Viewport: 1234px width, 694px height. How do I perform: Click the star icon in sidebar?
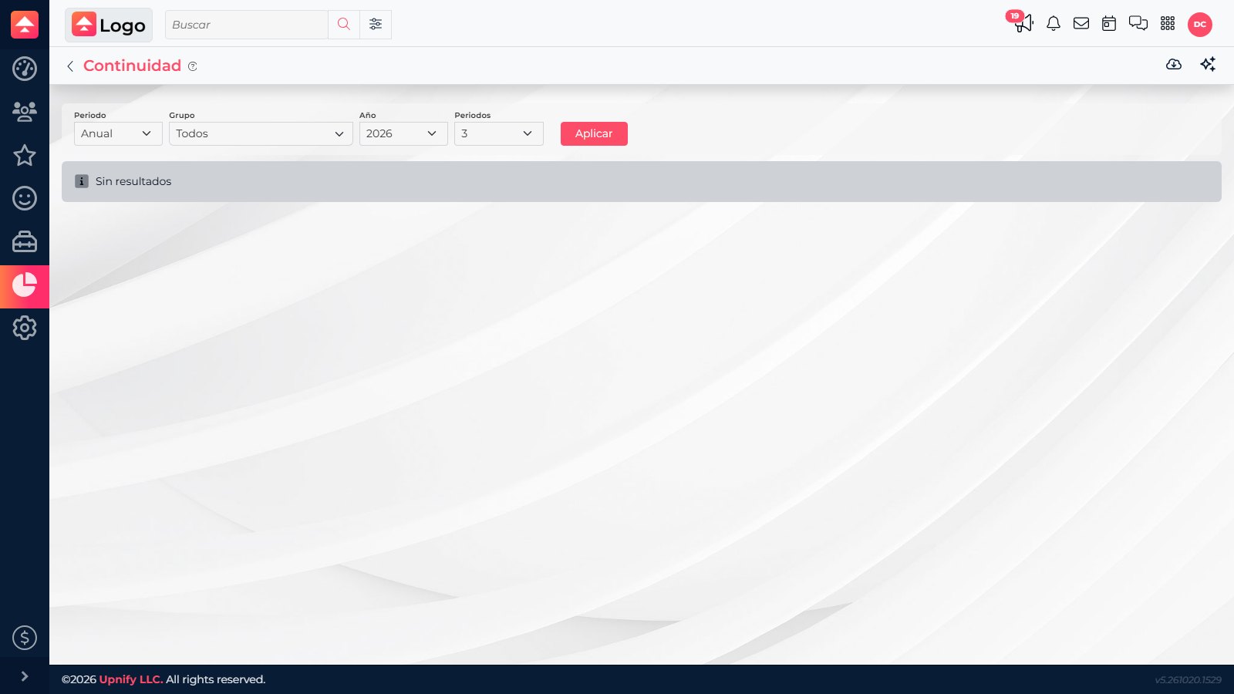click(25, 155)
